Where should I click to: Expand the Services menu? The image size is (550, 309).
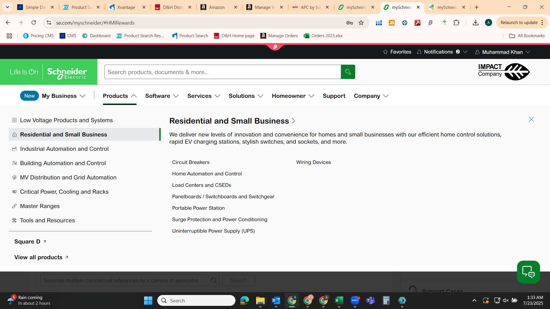pos(204,96)
